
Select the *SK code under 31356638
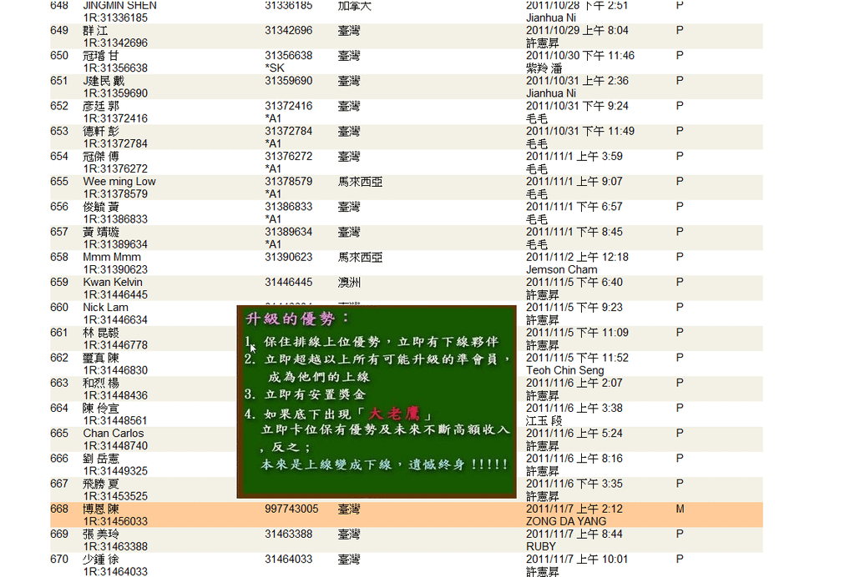coord(275,68)
